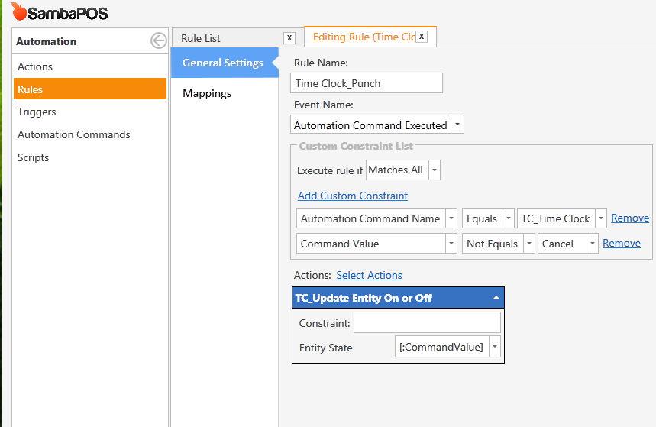This screenshot has height=427, width=656.
Task: Switch to the Rule List tab
Action: coord(201,38)
